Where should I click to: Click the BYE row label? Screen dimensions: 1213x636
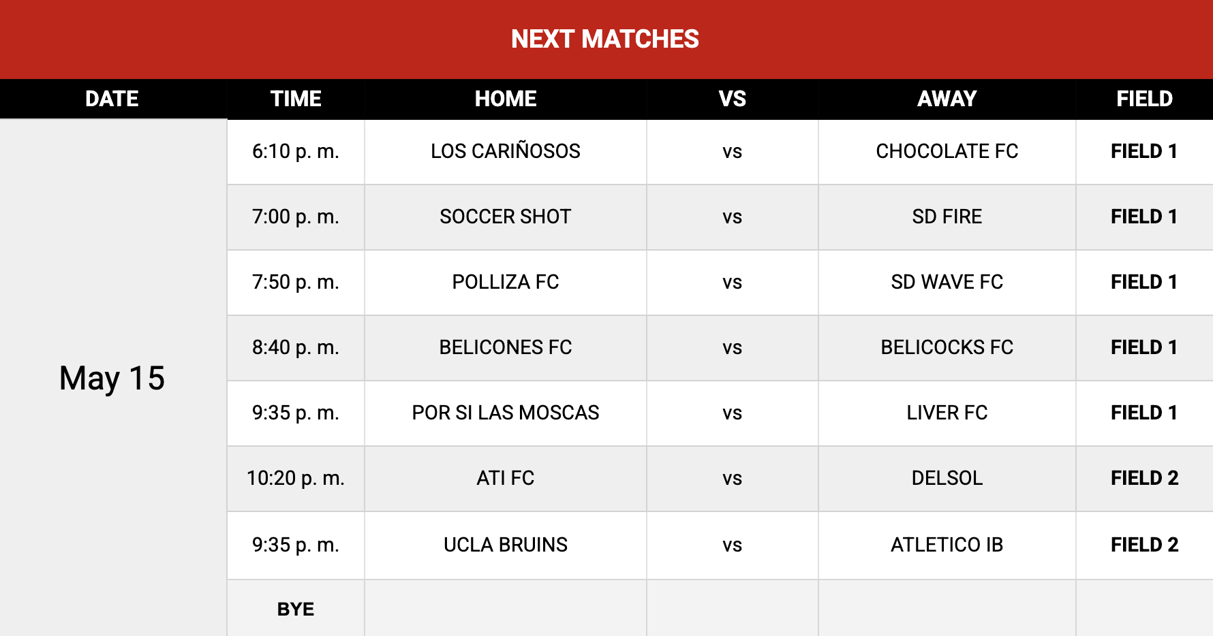point(296,609)
